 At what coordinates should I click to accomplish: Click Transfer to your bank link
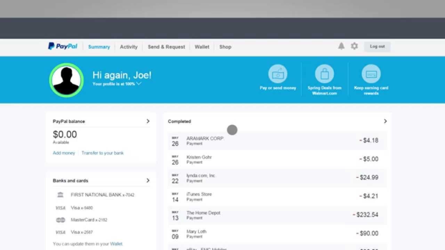click(x=103, y=153)
